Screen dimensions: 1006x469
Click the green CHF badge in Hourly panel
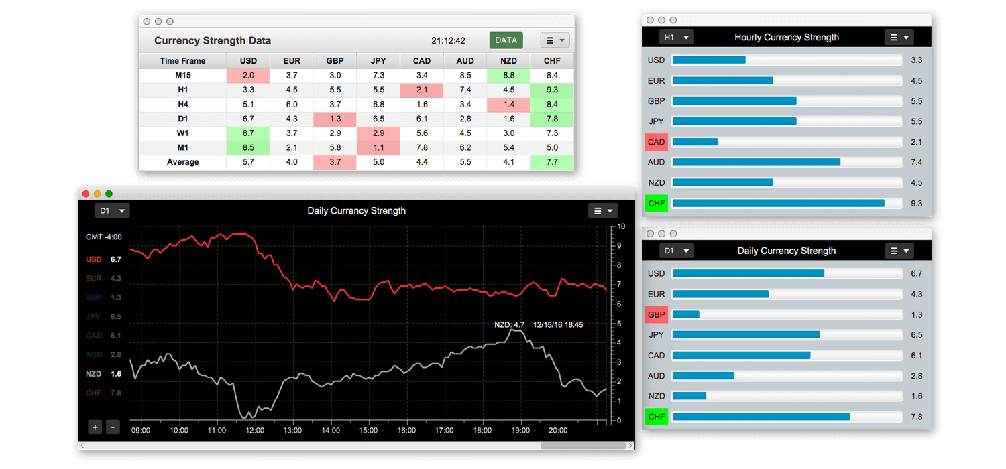tap(656, 203)
